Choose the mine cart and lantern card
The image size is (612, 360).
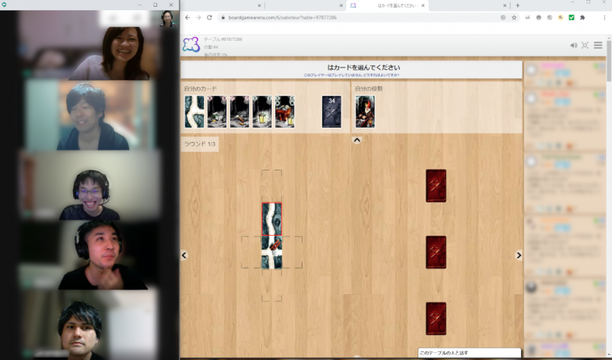[285, 112]
